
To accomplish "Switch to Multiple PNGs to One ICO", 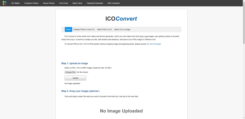I will coord(84,30).
